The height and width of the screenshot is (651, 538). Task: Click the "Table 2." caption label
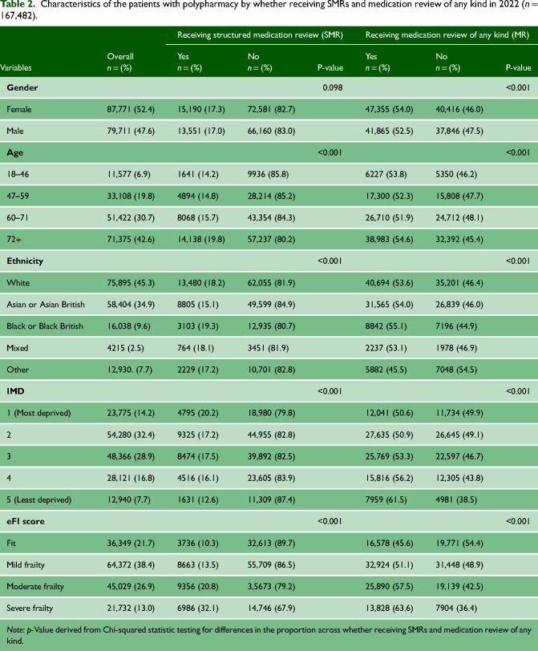click(x=19, y=8)
